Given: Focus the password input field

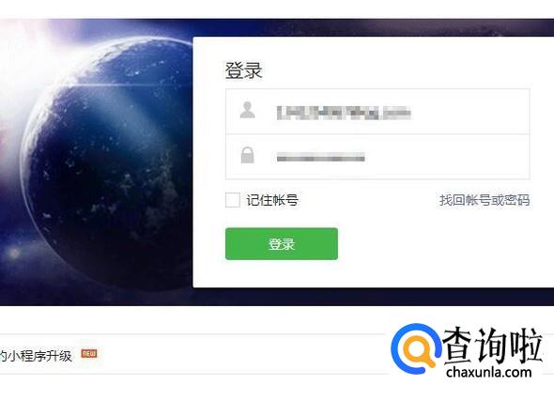Looking at the screenshot, I should point(377,157).
